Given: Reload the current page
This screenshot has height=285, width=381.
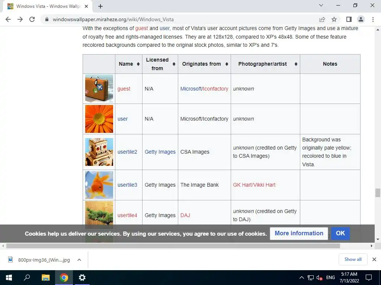Looking at the screenshot, I should pos(32,19).
